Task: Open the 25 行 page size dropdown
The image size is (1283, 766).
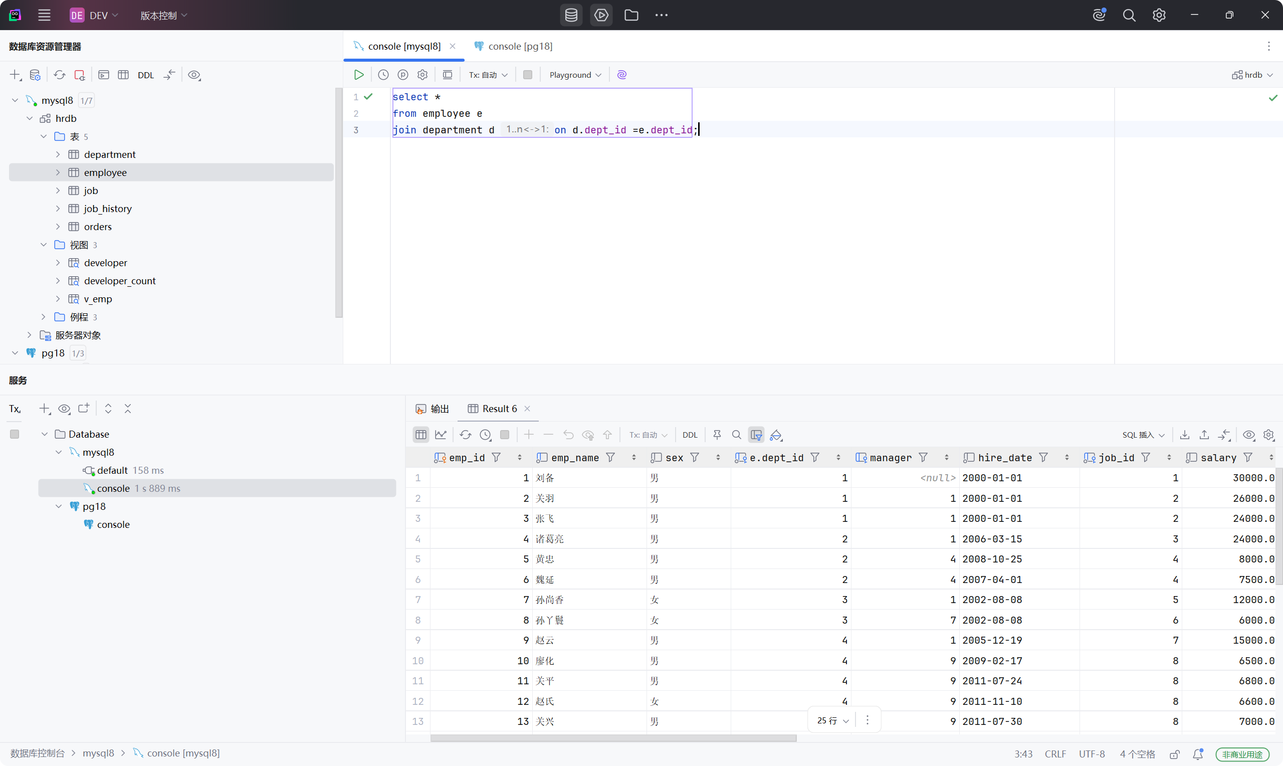Action: click(x=832, y=720)
